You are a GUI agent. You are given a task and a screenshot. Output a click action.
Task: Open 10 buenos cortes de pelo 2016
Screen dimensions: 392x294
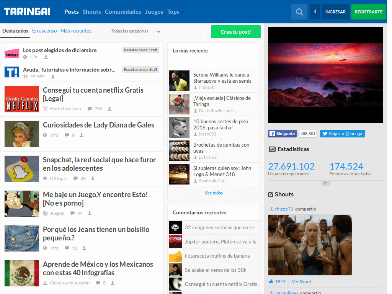pos(221,124)
